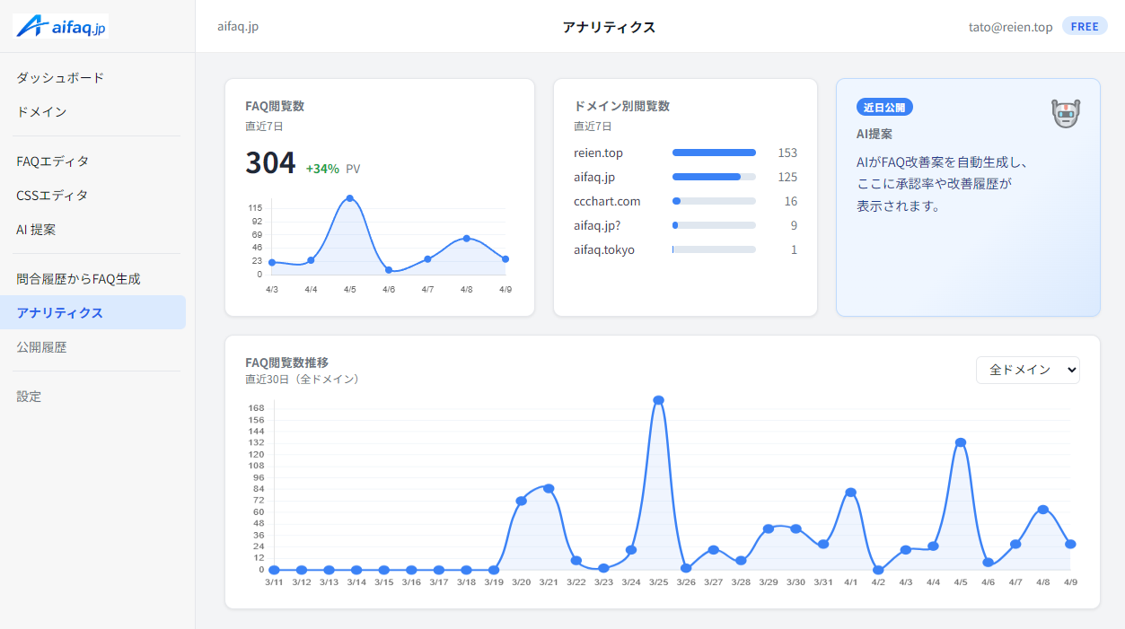The width and height of the screenshot is (1125, 629).
Task: Open the 全ドメイン dropdown
Action: coord(1027,370)
